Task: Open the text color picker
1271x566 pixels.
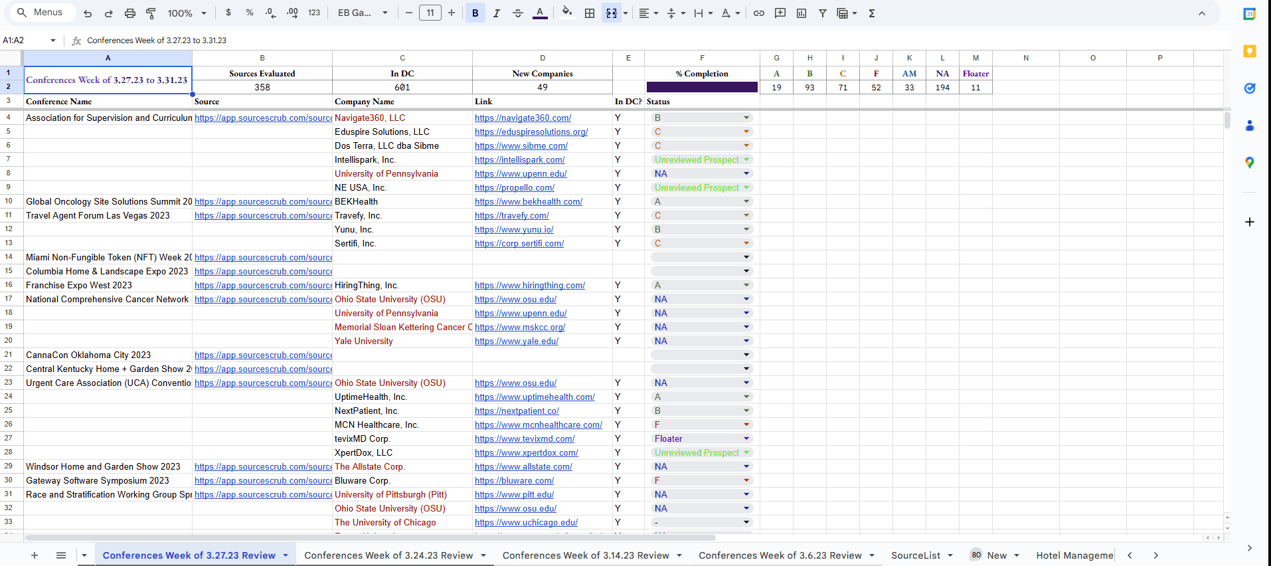Action: [540, 13]
